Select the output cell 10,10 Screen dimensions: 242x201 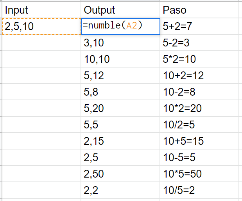[120, 59]
